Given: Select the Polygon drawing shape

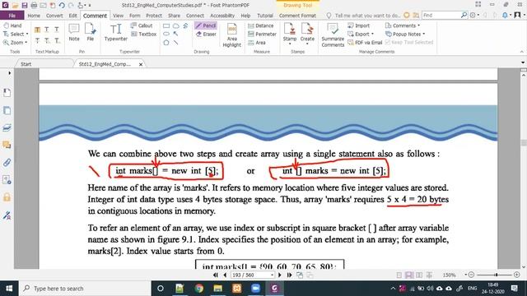Looking at the screenshot, I should pyautogui.click(x=166, y=43).
